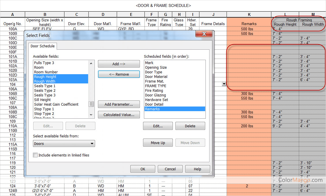Select Sill Height in Available fields
The height and width of the screenshot is (196, 326).
(x=42, y=100)
